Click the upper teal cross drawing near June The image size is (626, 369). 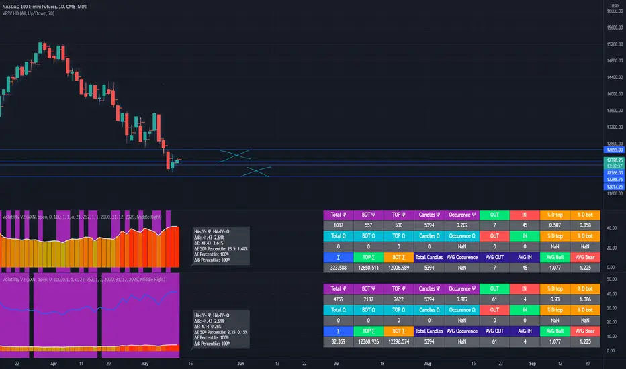pyautogui.click(x=235, y=155)
